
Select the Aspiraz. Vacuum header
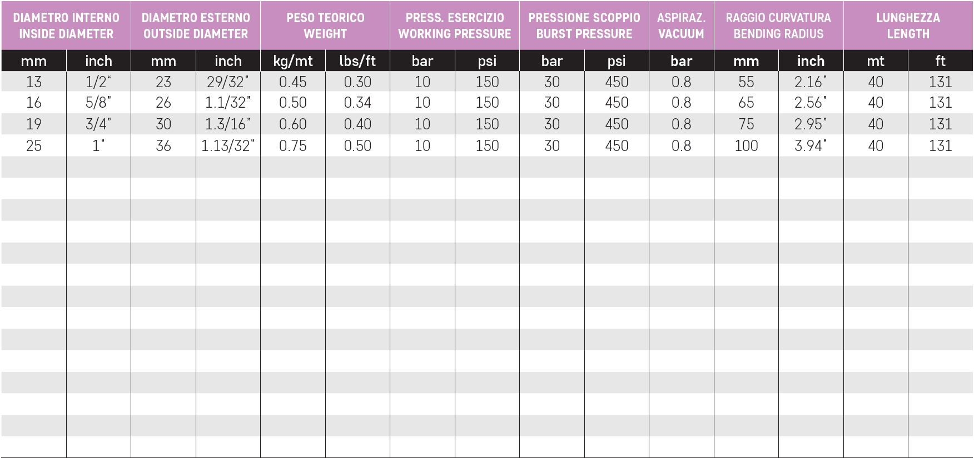pos(682,26)
